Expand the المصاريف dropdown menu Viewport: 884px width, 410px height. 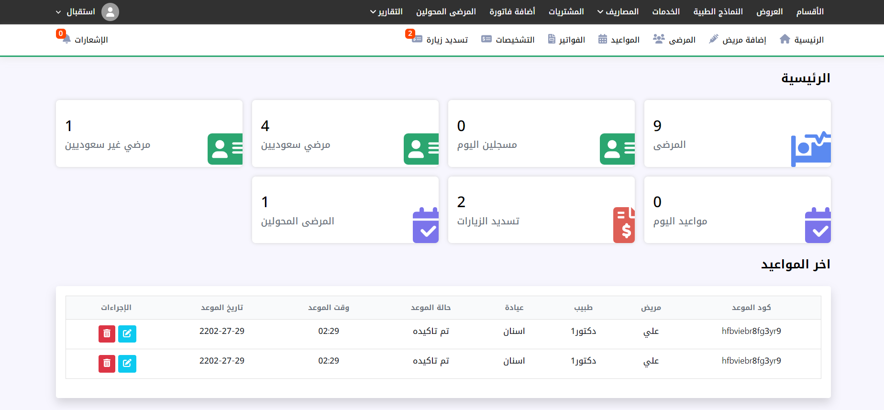click(x=618, y=12)
